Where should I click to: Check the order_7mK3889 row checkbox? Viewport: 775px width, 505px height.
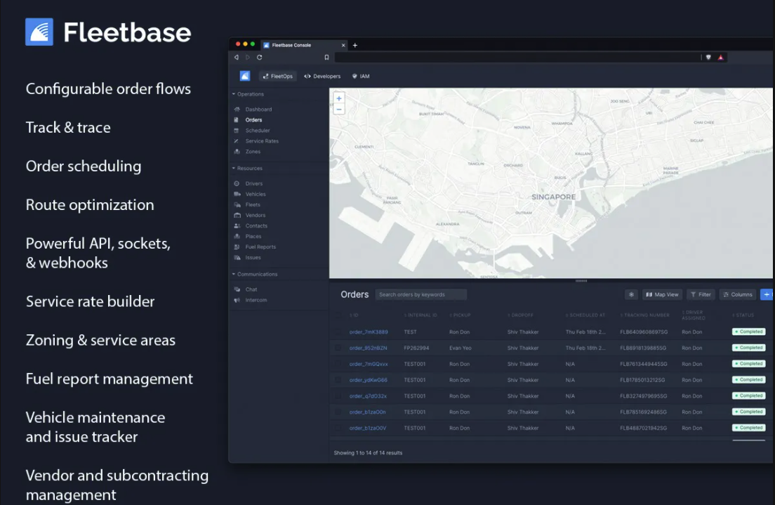(339, 332)
